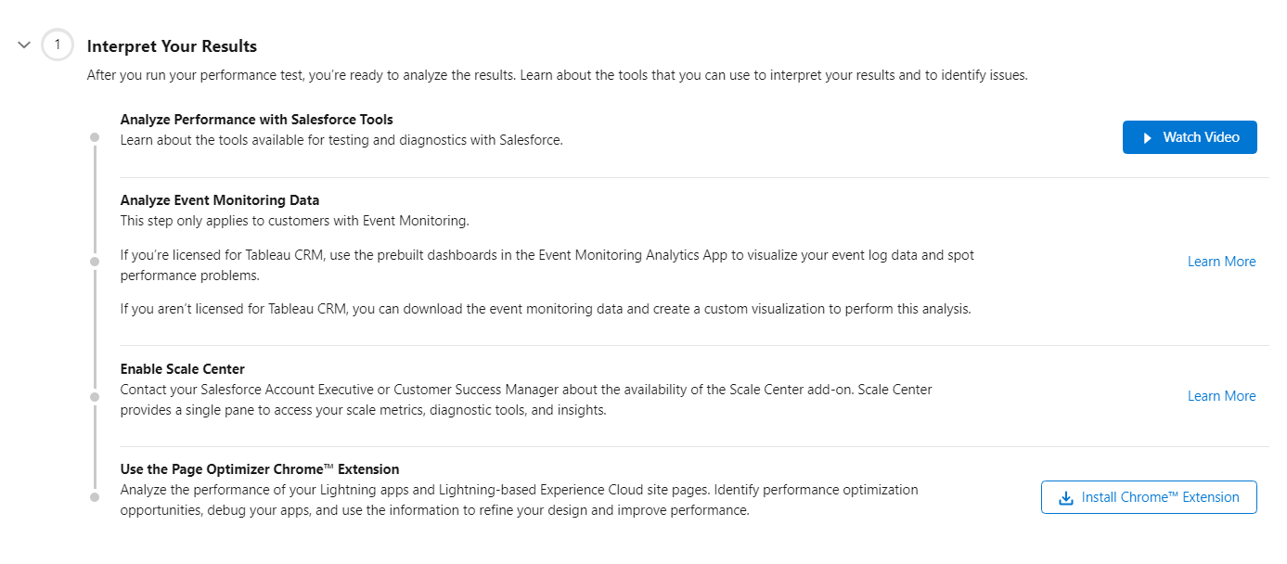Select the timeline dot beside Analyze Event Monitoring Data
The height and width of the screenshot is (564, 1287).
(94, 262)
